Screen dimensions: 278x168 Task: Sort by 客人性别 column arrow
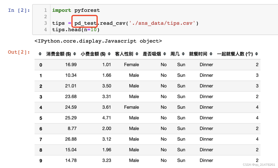click(137, 54)
